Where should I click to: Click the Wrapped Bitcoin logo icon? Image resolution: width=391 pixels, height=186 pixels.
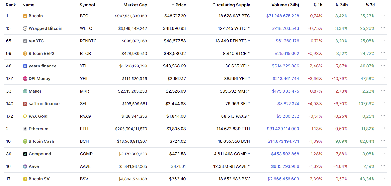[x=25, y=28]
